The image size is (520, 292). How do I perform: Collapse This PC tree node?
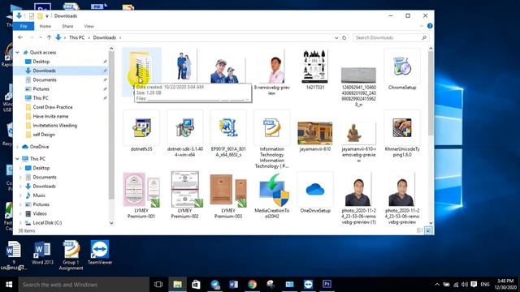18,159
